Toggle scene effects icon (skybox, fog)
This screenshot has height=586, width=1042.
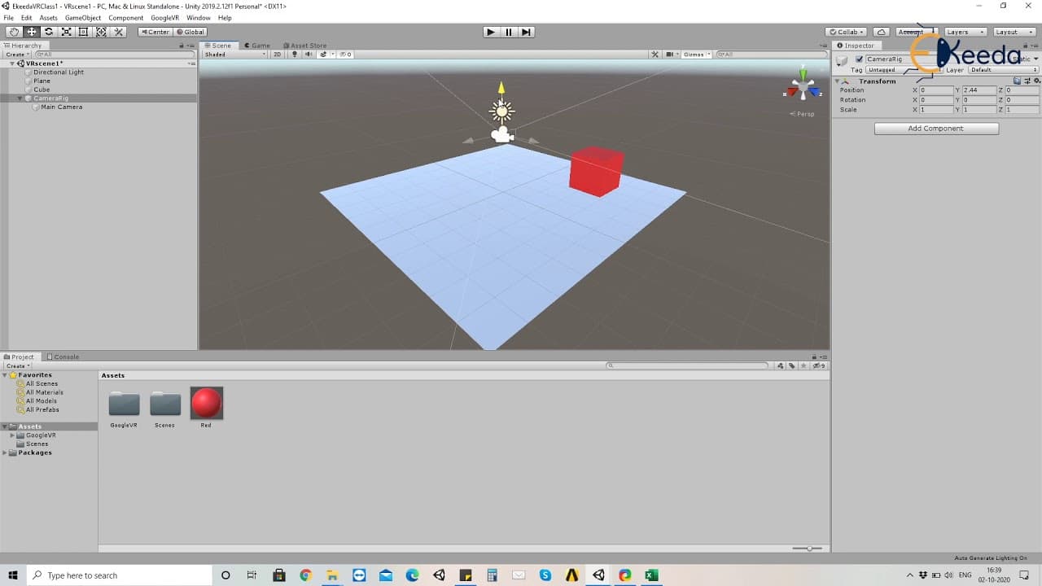[x=324, y=55]
